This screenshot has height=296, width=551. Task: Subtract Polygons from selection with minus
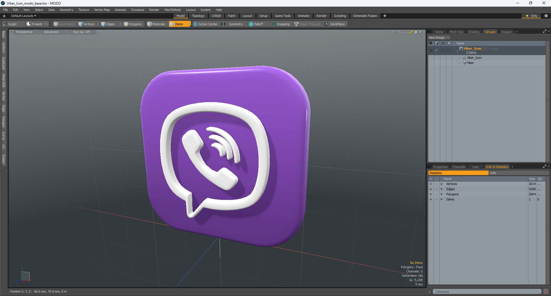436,194
